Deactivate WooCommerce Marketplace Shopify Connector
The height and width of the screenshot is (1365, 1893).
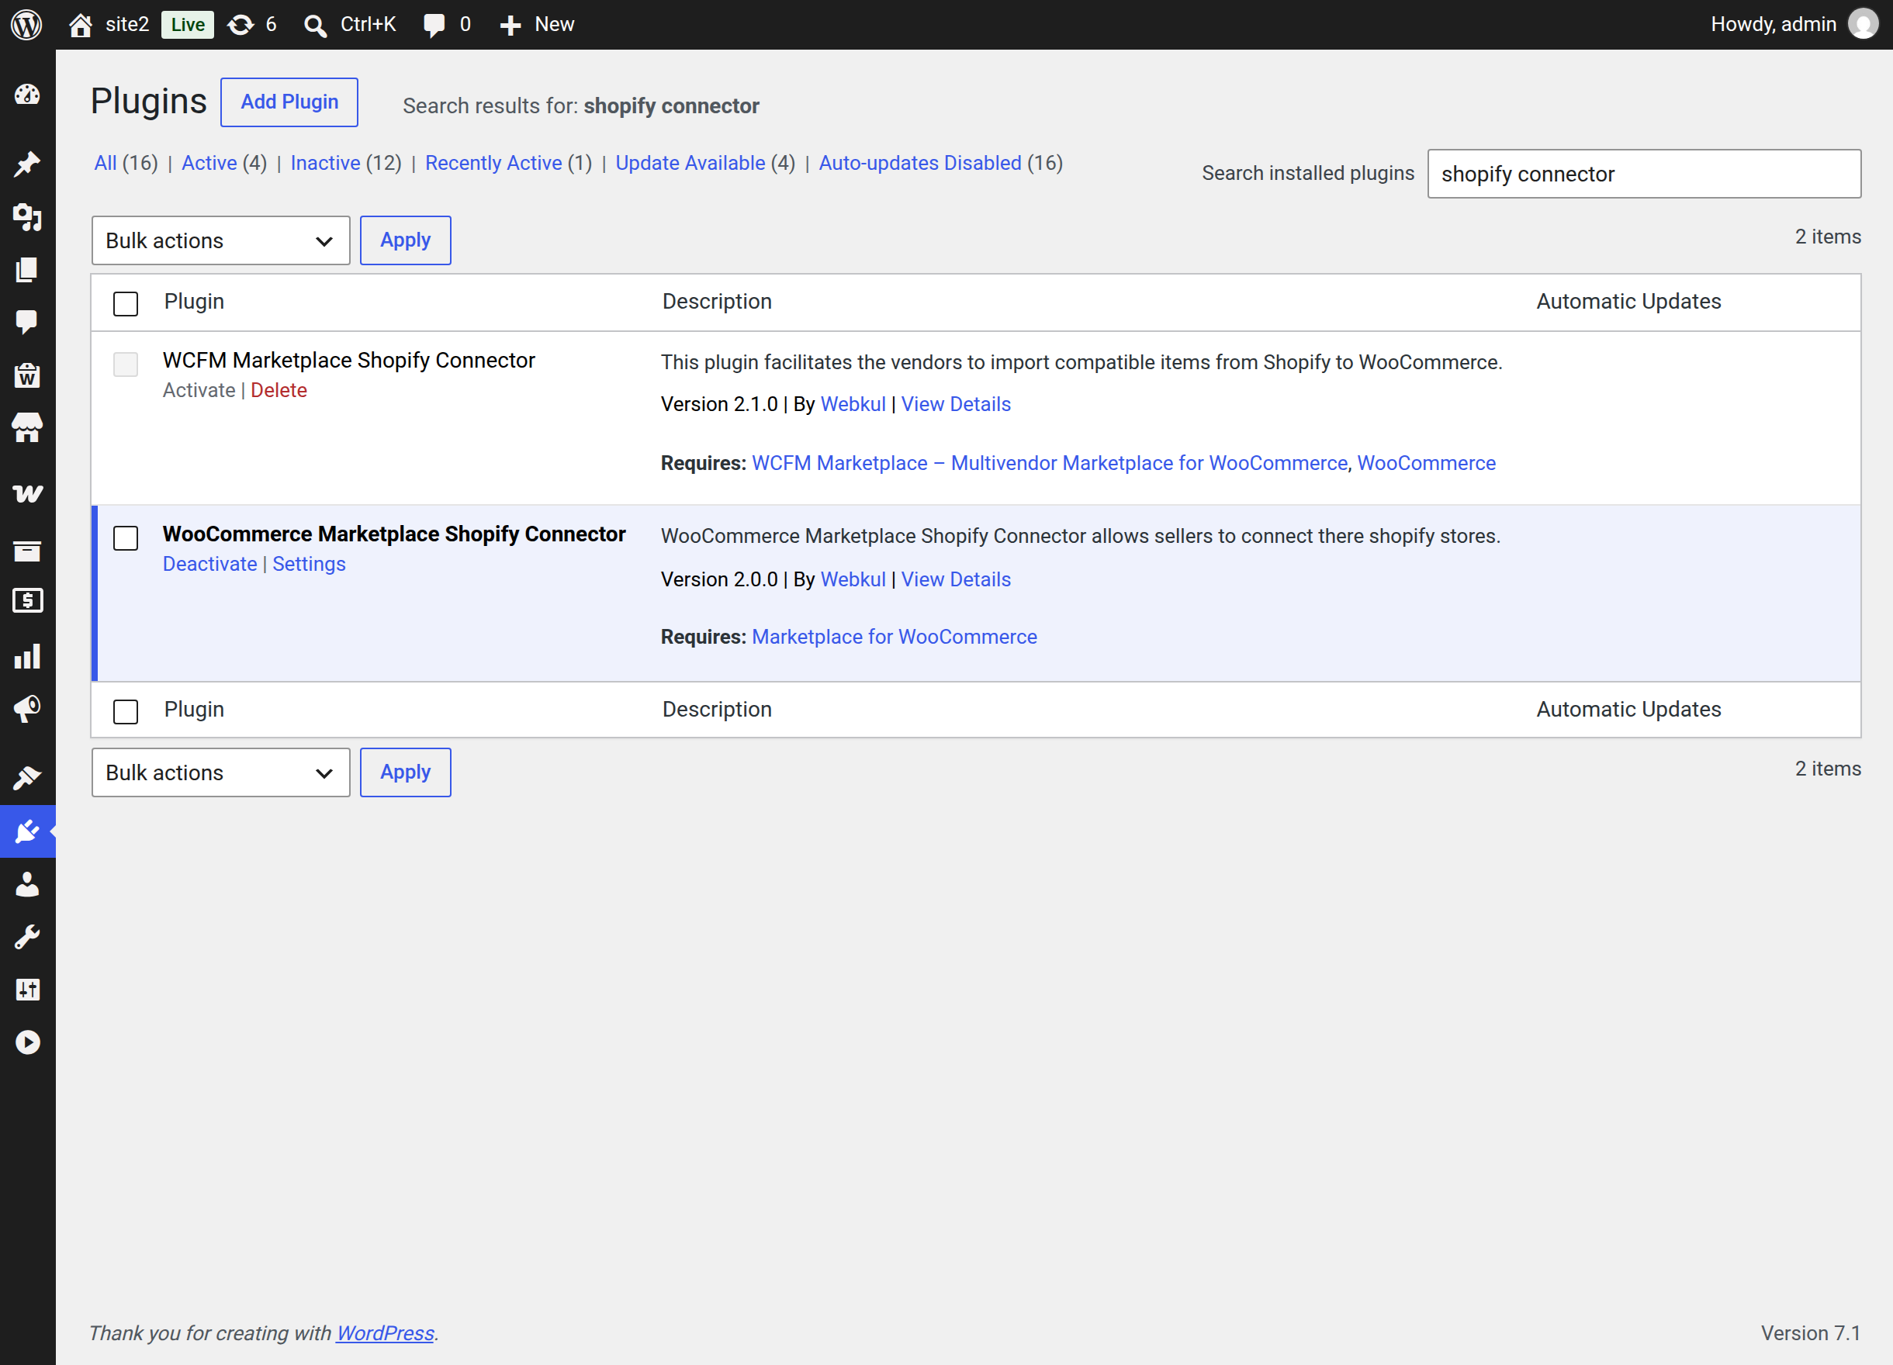point(209,564)
